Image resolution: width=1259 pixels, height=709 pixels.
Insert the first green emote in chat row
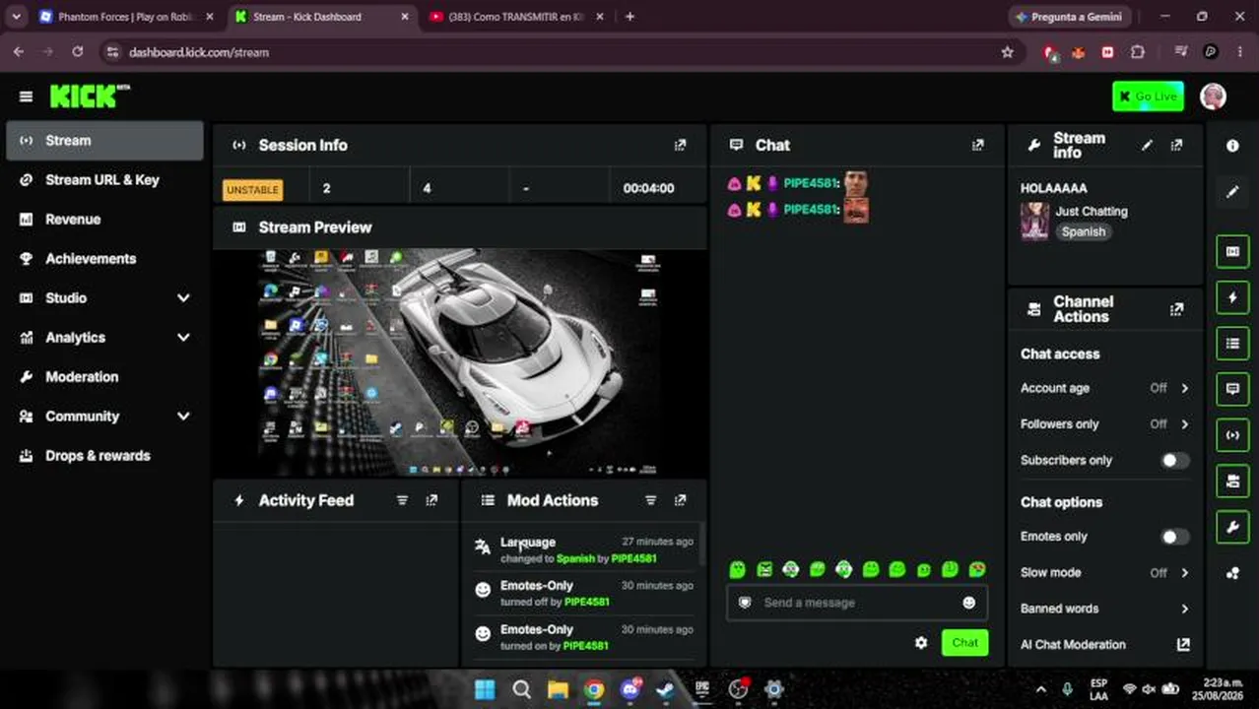[x=737, y=569]
